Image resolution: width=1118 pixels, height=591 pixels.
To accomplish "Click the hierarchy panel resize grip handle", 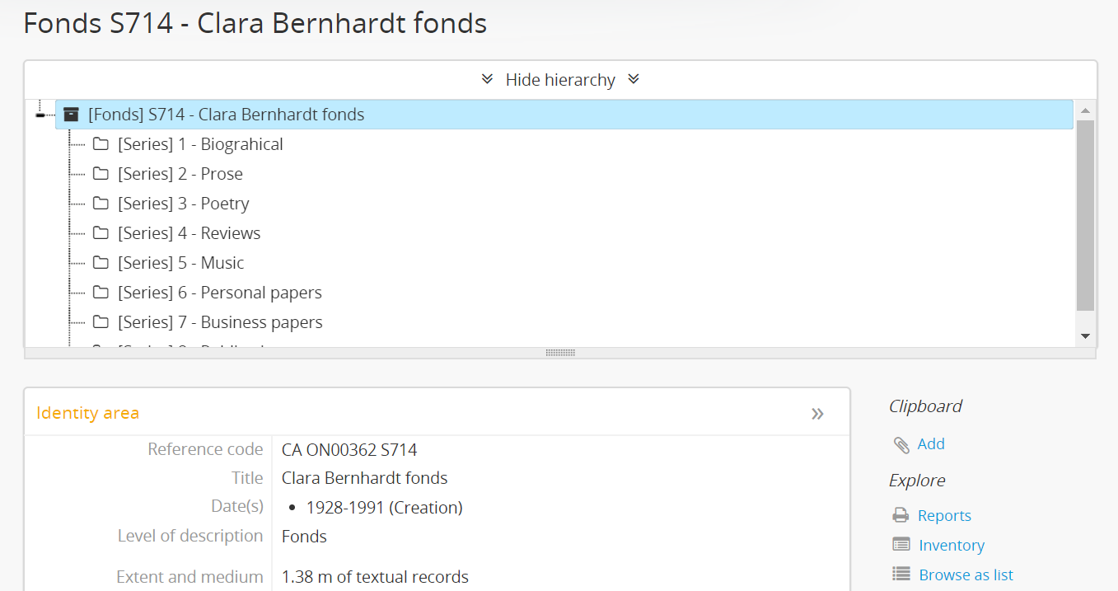I will point(560,353).
